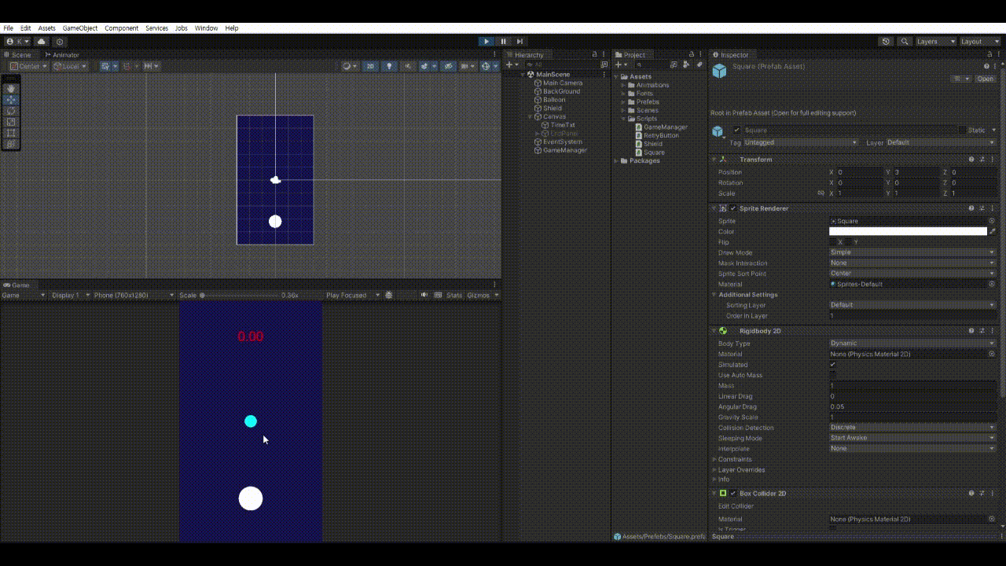Toggle Box Collider 2D enabled checkbox
The width and height of the screenshot is (1006, 566).
733,493
